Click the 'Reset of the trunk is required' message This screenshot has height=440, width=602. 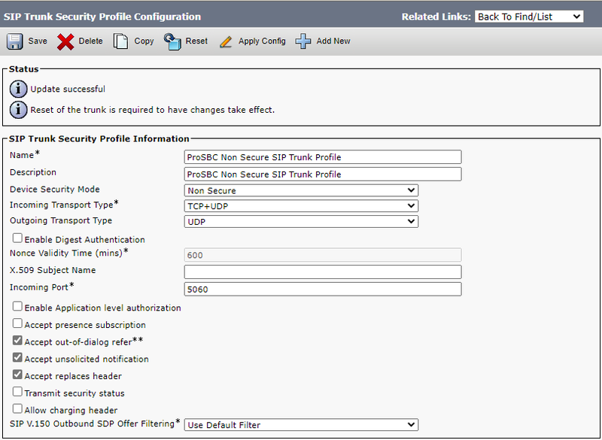(153, 110)
